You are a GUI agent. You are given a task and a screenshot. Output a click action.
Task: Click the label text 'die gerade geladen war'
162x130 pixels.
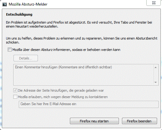click(86, 91)
